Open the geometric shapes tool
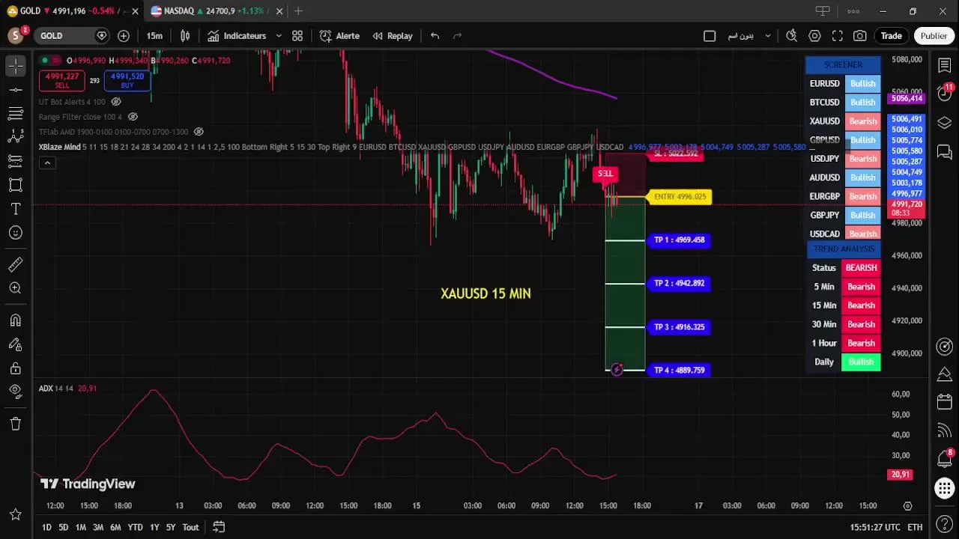Viewport: 959px width, 539px height. [15, 185]
